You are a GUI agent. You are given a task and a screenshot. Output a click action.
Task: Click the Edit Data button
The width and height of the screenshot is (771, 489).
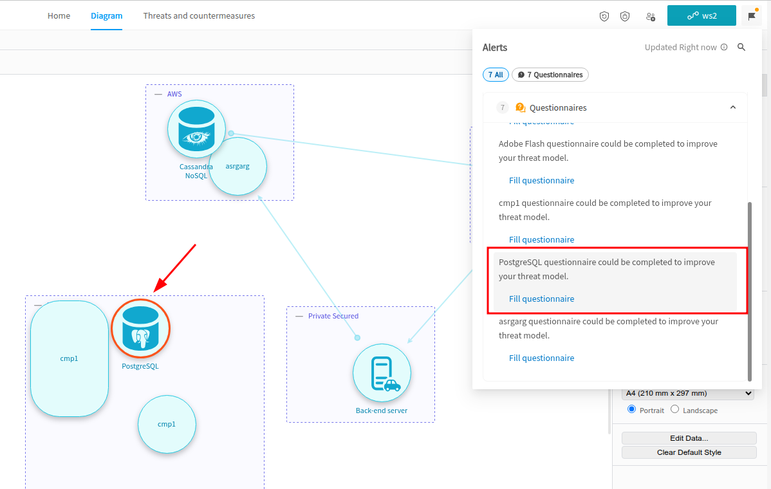coord(689,438)
